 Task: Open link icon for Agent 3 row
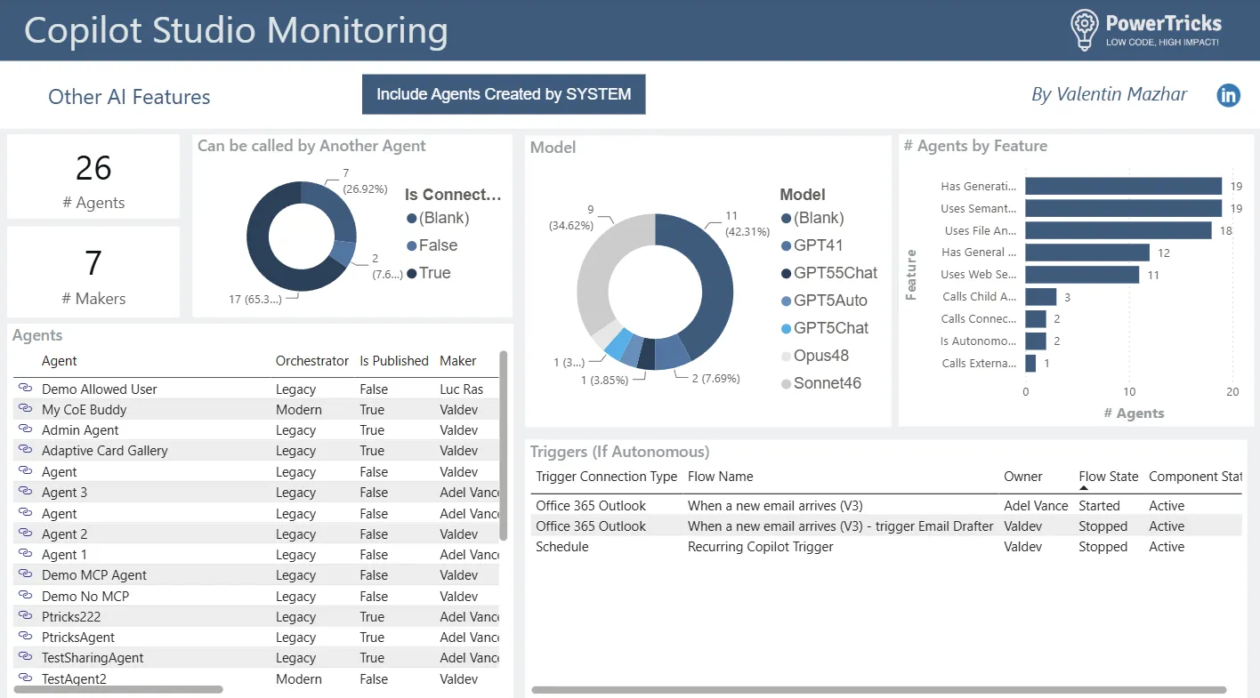pyautogui.click(x=24, y=492)
